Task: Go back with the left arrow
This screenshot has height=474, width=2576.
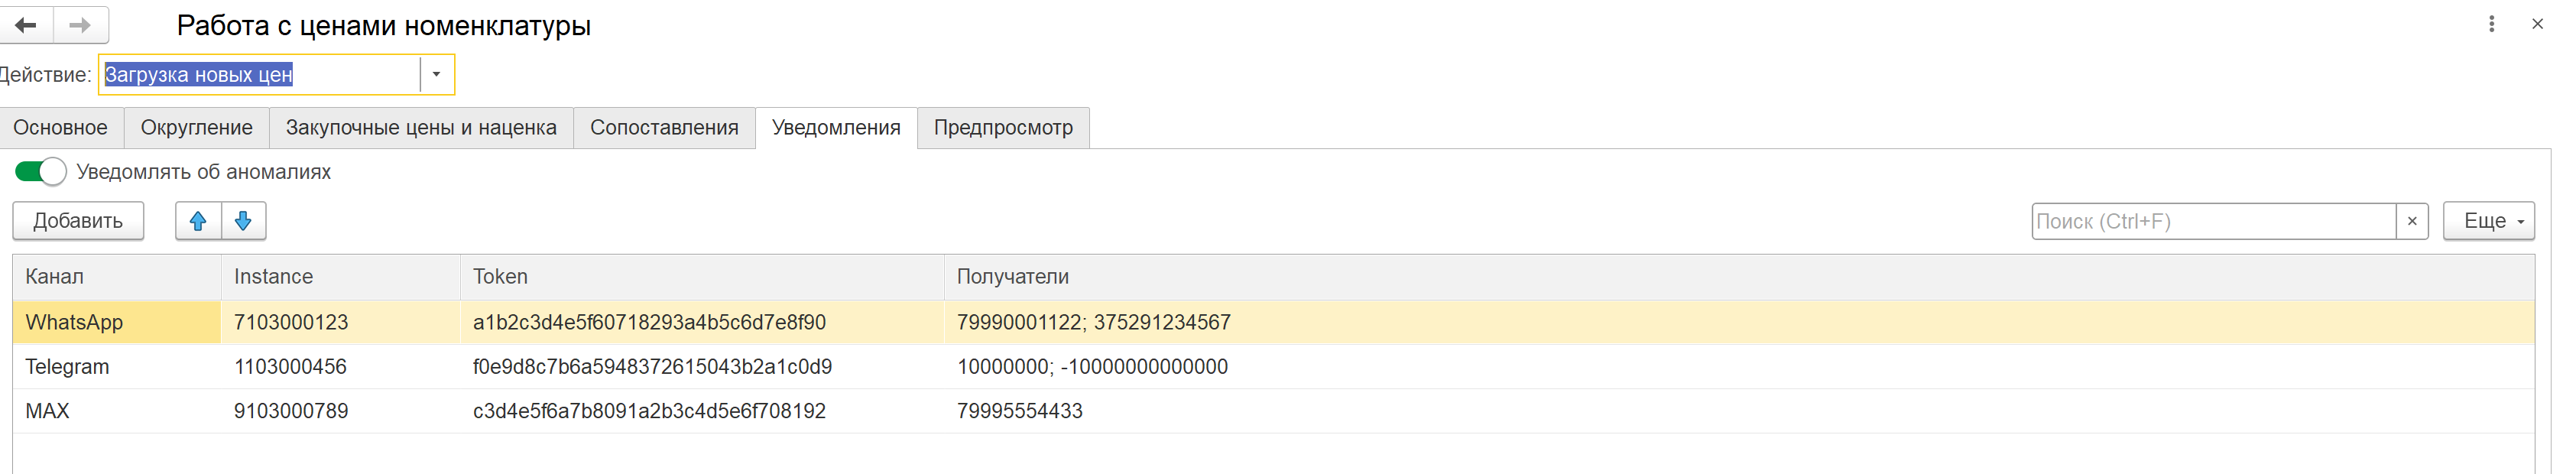Action: [26, 25]
